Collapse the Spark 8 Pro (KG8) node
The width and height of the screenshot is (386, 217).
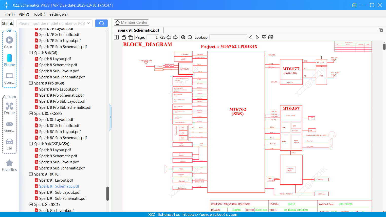coord(31,83)
